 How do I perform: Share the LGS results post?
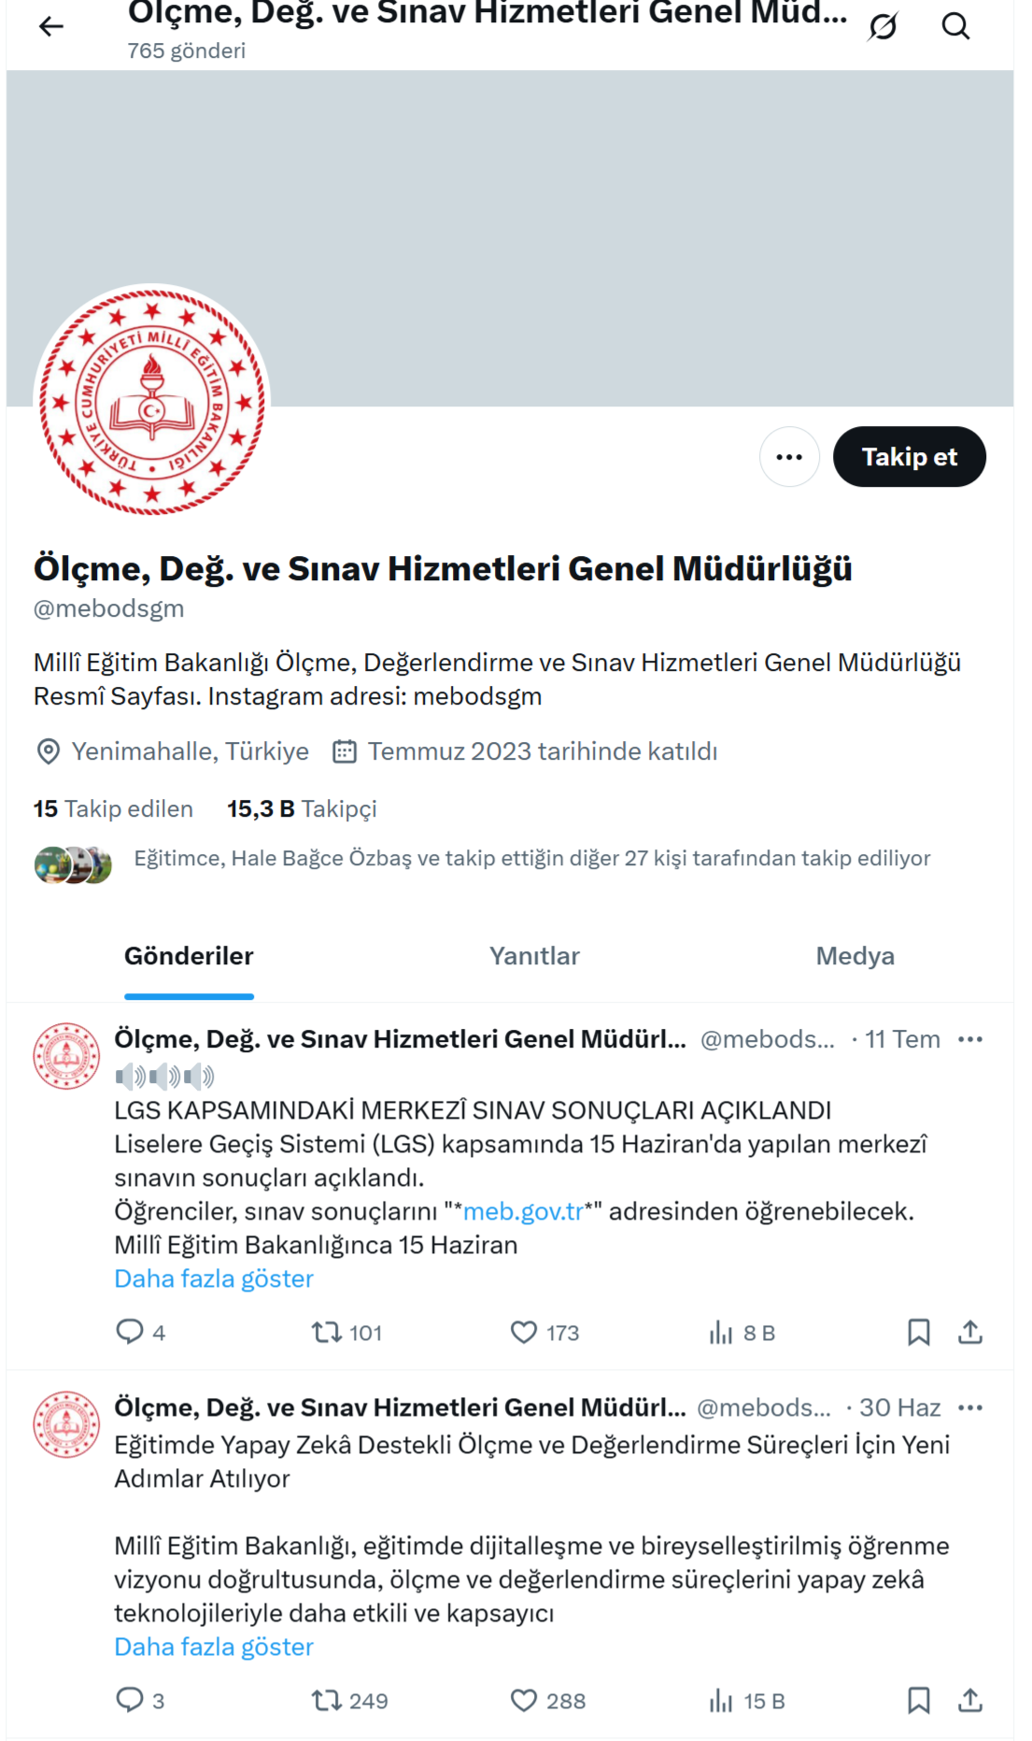click(x=970, y=1333)
